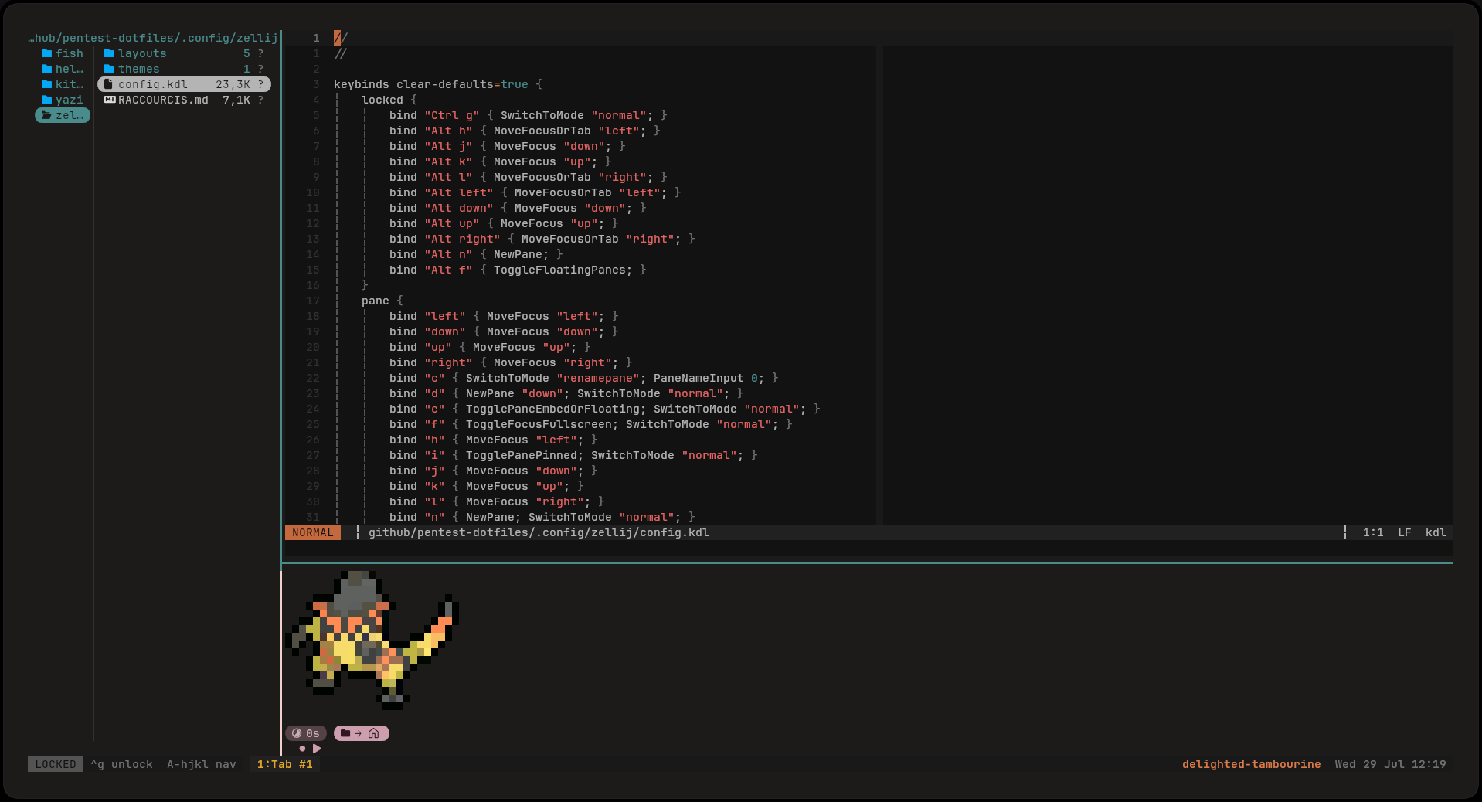The height and width of the screenshot is (802, 1482).
Task: Open the layouts folder entry
Action: coord(184,53)
